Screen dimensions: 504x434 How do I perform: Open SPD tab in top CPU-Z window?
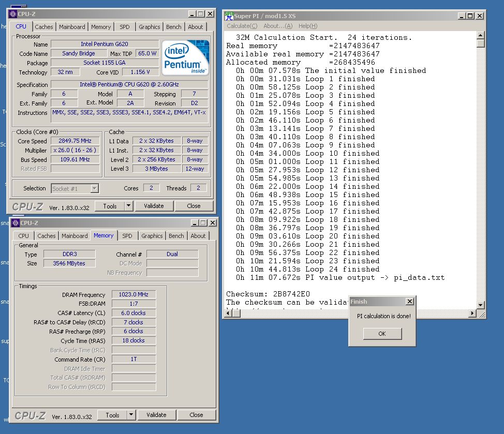[x=124, y=27]
